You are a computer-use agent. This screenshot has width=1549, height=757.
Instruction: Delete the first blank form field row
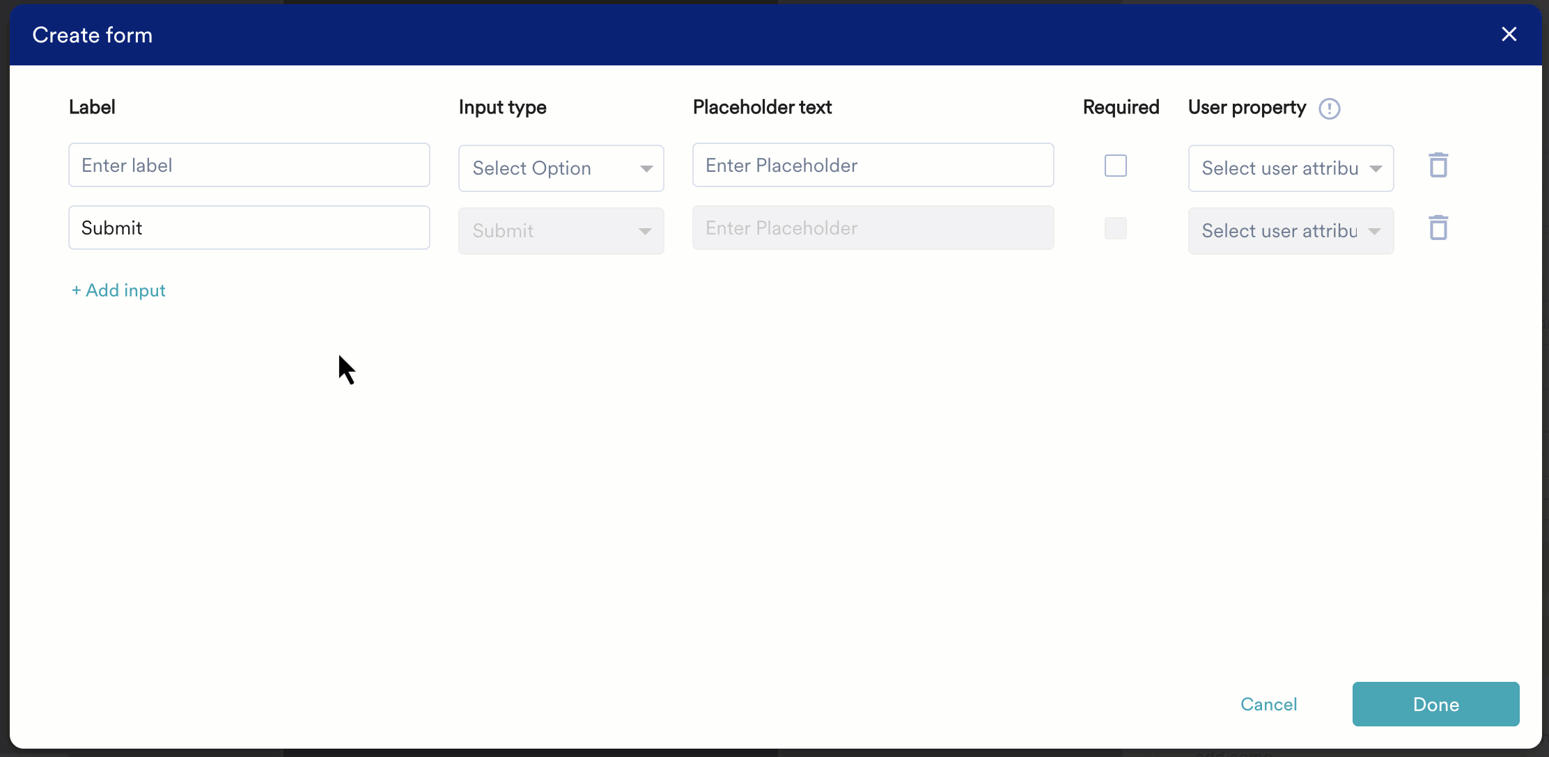point(1438,165)
